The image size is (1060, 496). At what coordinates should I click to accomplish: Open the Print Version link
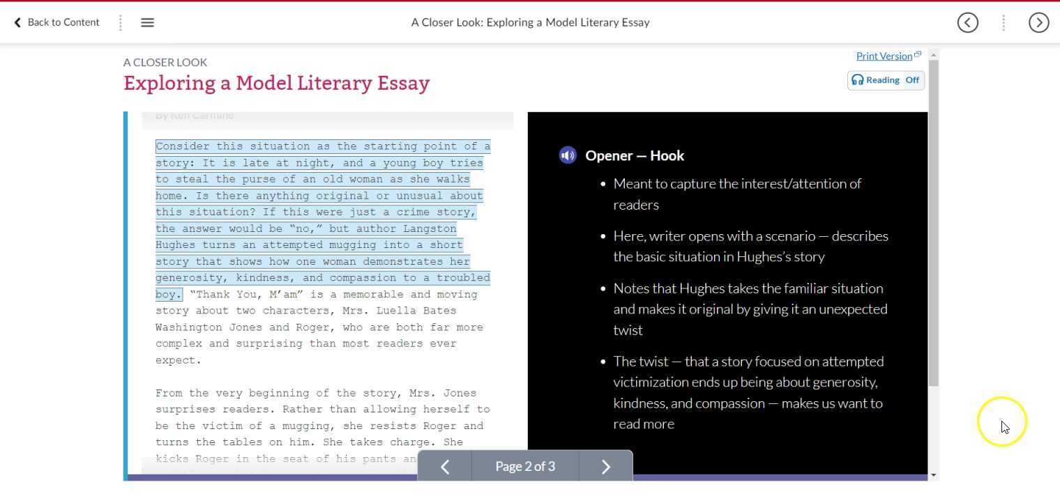point(884,56)
